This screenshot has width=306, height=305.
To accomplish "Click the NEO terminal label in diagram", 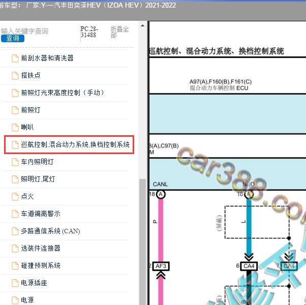I will [x=249, y=184].
